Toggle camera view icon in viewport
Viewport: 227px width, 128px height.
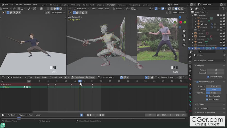pyautogui.click(x=184, y=40)
